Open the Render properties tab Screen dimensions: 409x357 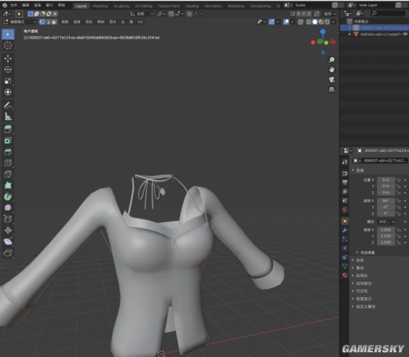345,173
